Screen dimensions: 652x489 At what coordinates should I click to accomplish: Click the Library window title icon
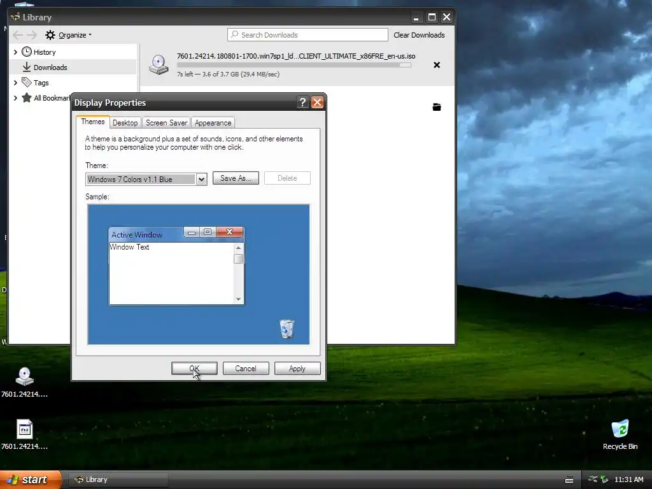pos(16,17)
